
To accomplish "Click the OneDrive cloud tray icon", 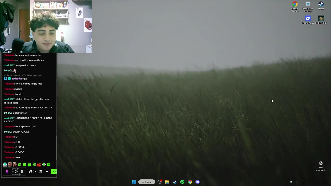I will click(x=291, y=182).
